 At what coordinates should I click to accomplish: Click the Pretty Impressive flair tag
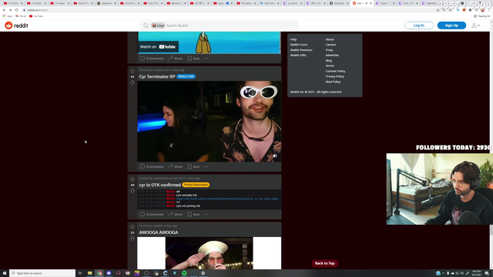(196, 185)
